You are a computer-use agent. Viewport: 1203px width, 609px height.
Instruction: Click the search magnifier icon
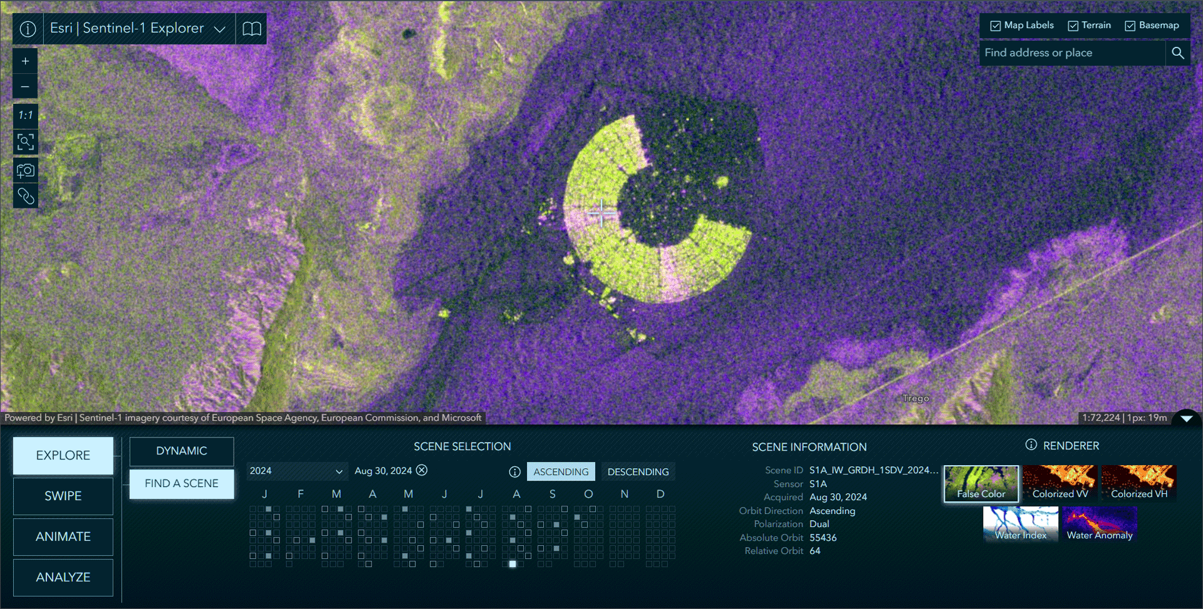[x=1178, y=53]
